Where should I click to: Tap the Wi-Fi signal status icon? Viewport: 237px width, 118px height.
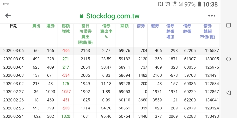tap(175, 4)
